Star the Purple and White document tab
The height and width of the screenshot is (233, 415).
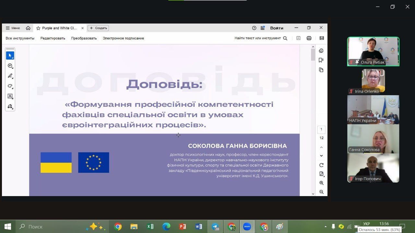(38, 28)
